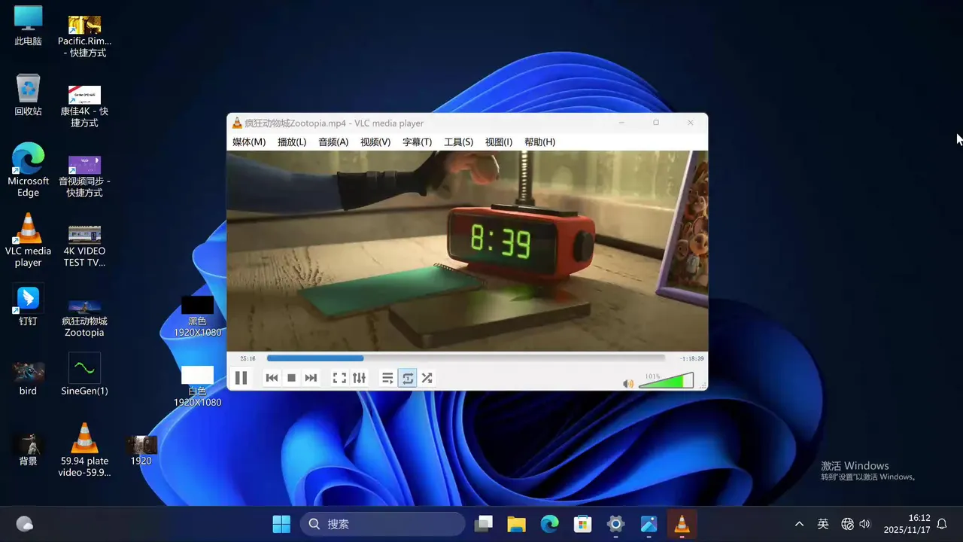Select 4K VIDEO TEST TV file

[84, 245]
